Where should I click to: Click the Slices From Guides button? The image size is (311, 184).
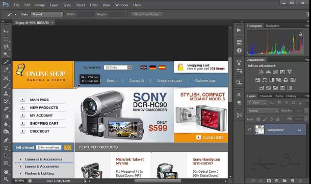click(146, 14)
